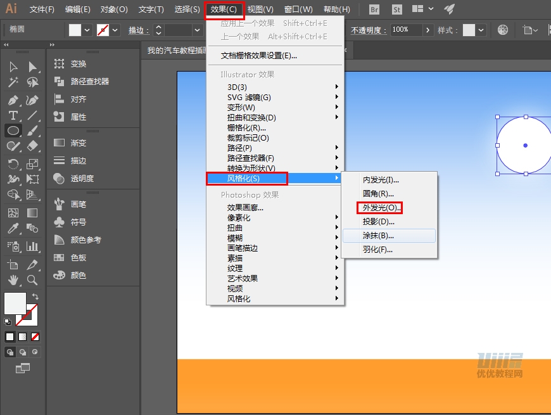The height and width of the screenshot is (415, 551).
Task: Swap the fill and stroke colors
Action: pyautogui.click(x=35, y=296)
